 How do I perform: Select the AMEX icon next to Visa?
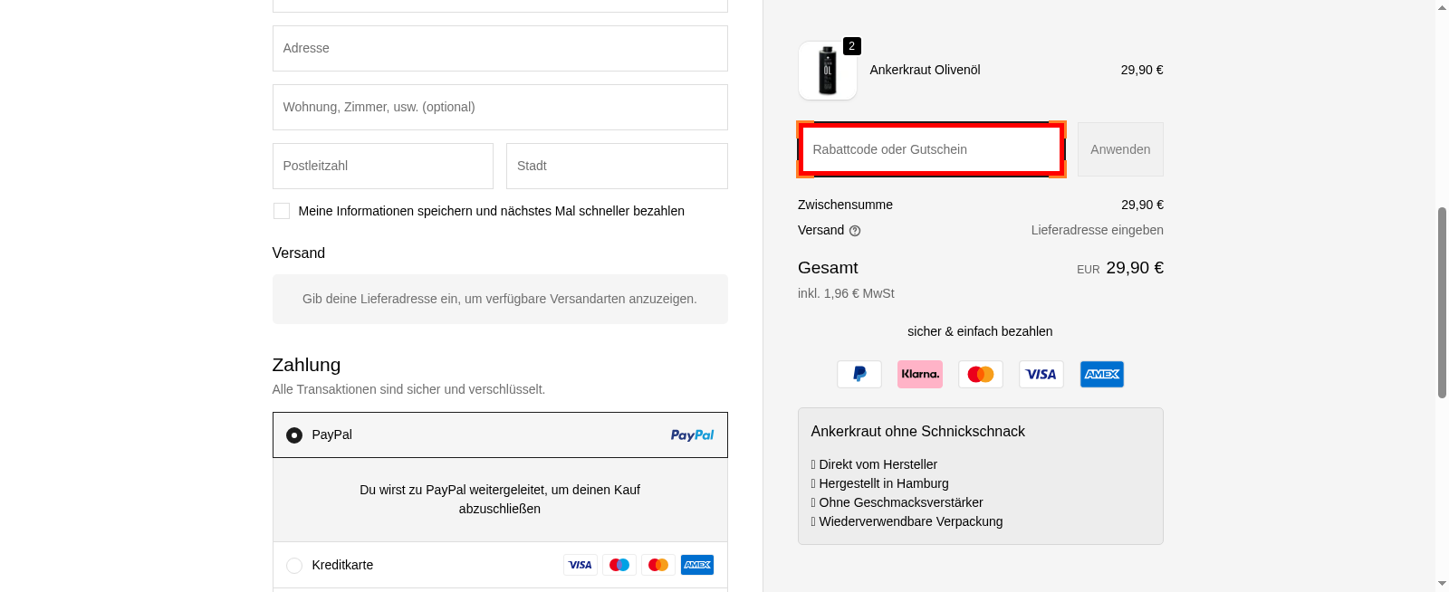[x=1101, y=374]
